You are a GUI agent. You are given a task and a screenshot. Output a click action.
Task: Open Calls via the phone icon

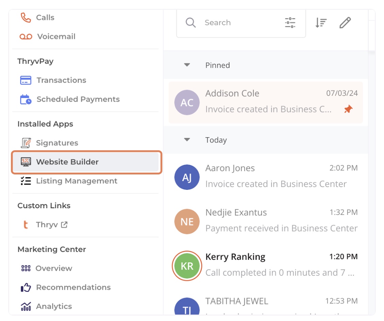click(26, 17)
